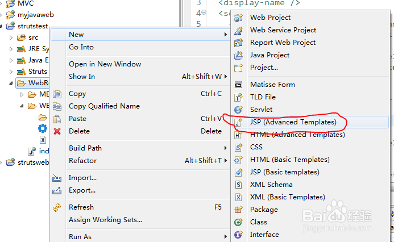Collapse the WEB-INF folder node
394x242 pixels.
pyautogui.click(x=22, y=106)
